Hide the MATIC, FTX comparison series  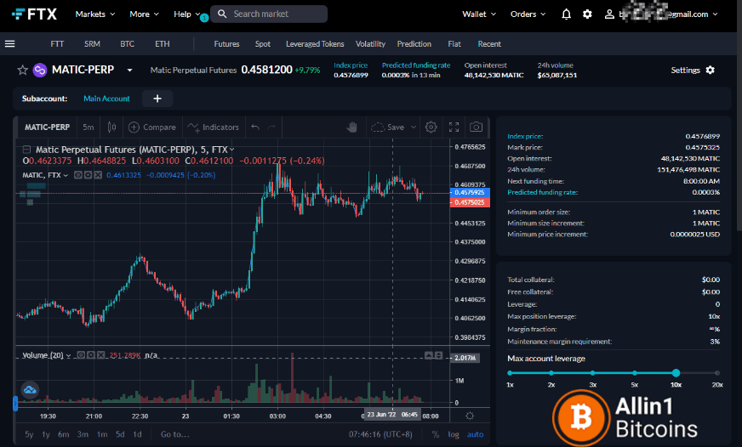[x=78, y=175]
